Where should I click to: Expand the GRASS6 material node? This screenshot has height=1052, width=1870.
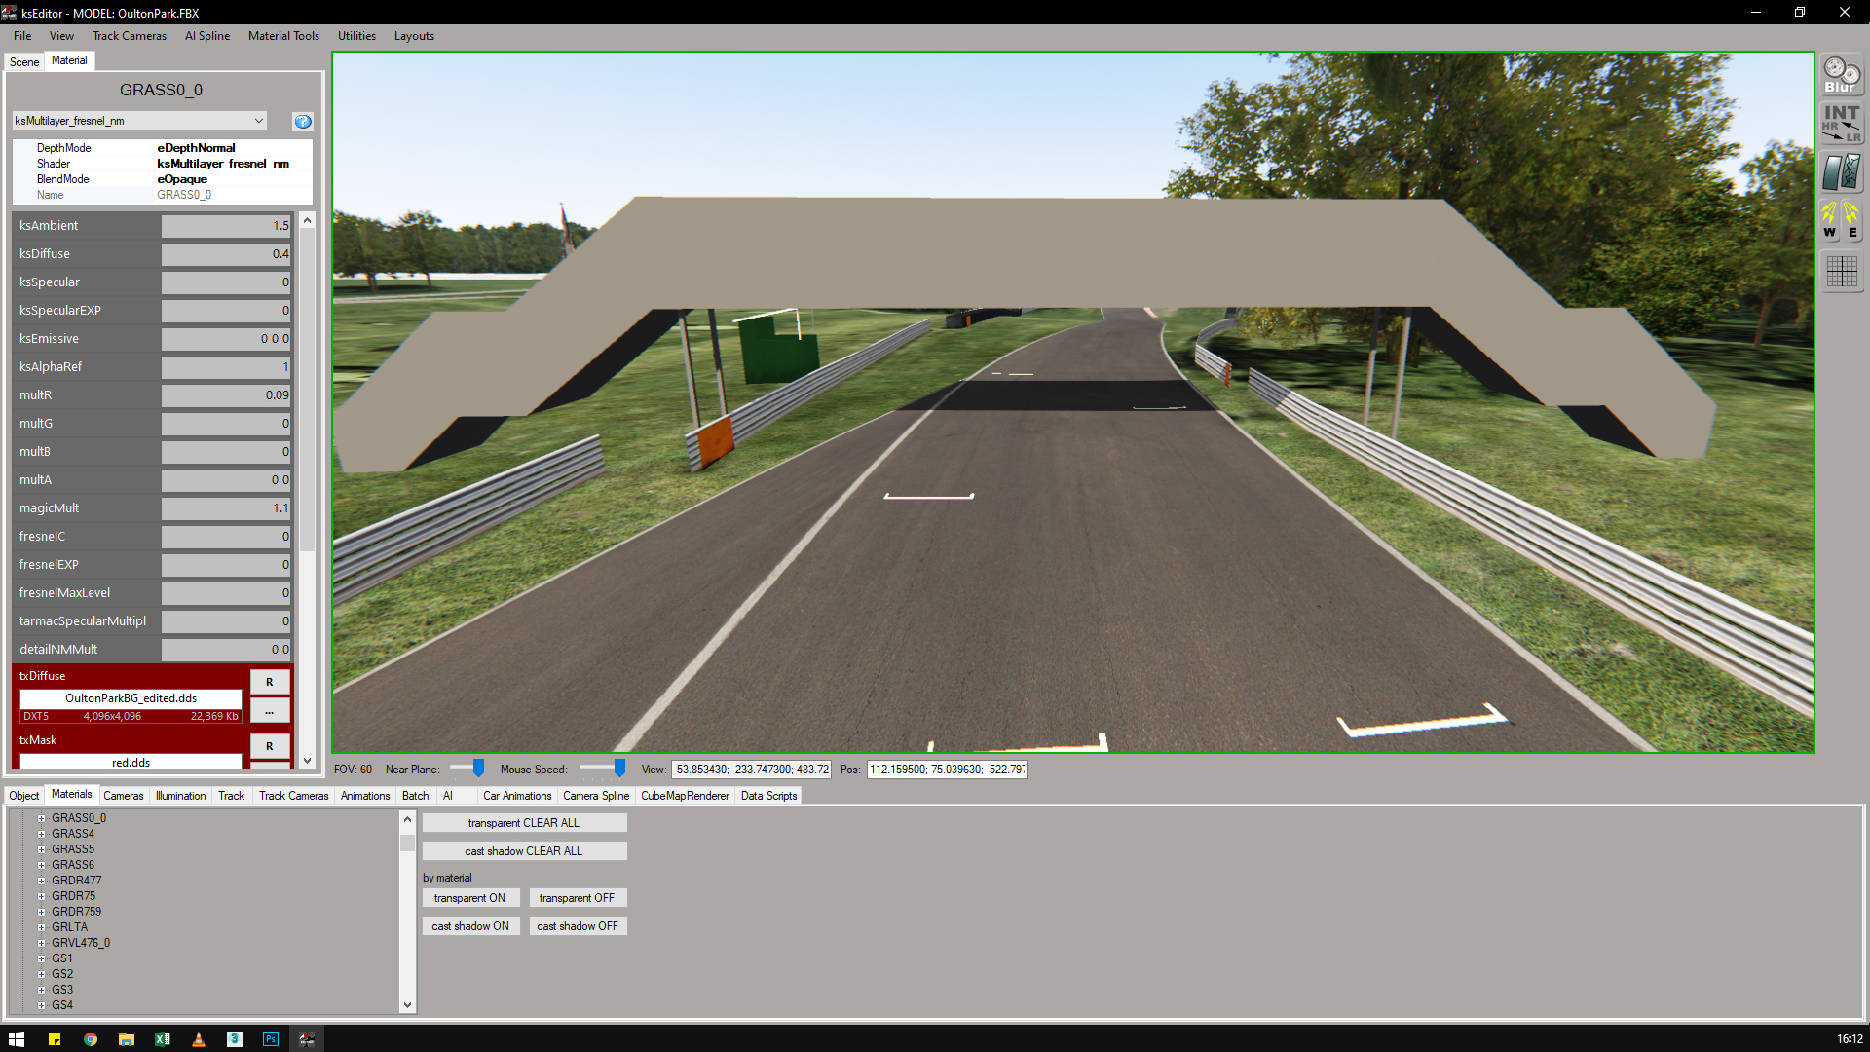coord(42,865)
